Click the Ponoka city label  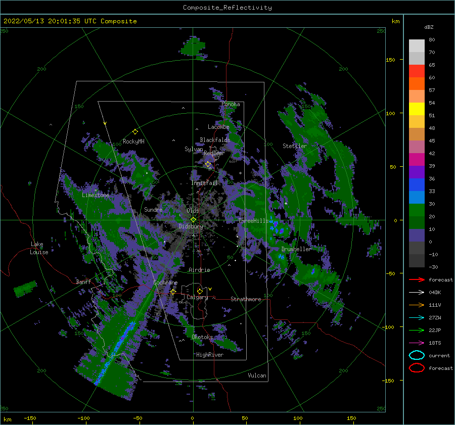(231, 104)
